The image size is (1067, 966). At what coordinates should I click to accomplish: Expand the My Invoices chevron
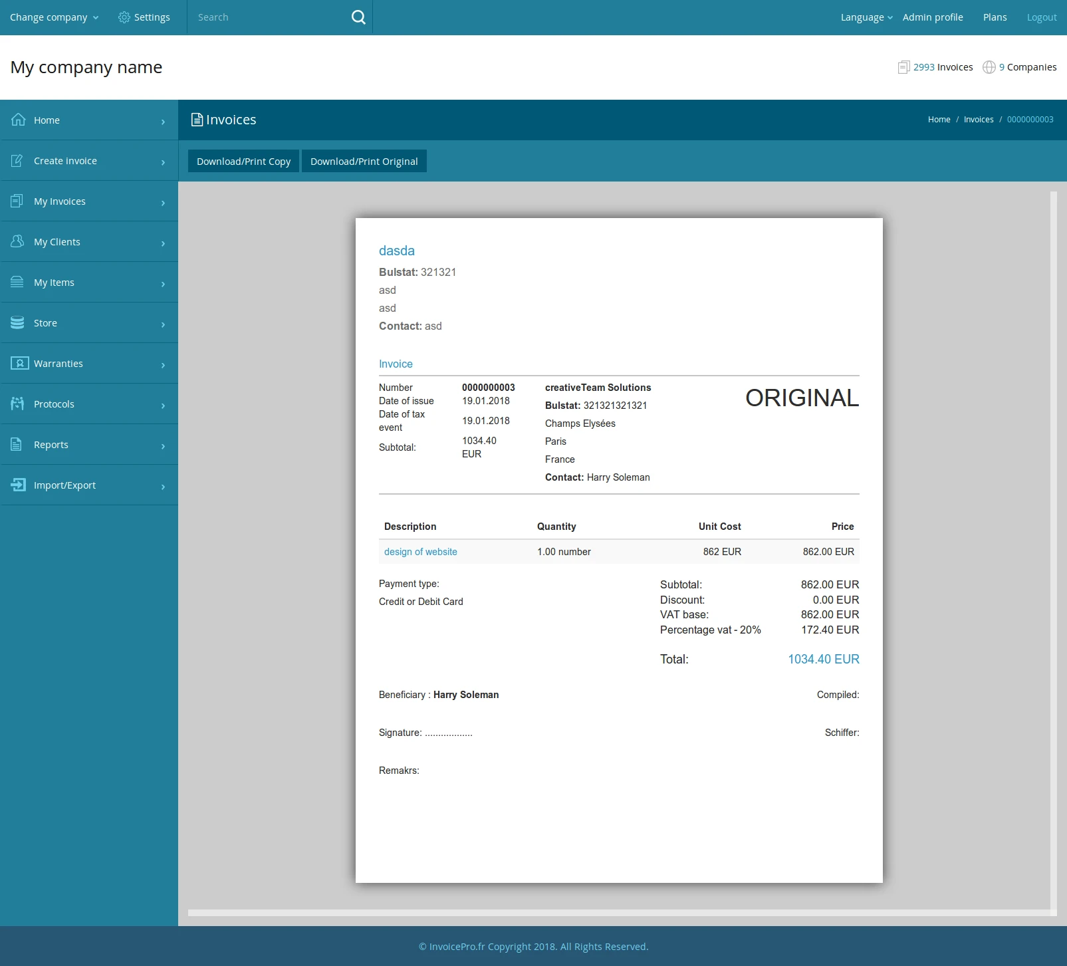[163, 203]
